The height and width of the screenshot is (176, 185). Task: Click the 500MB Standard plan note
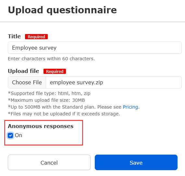click(x=74, y=107)
